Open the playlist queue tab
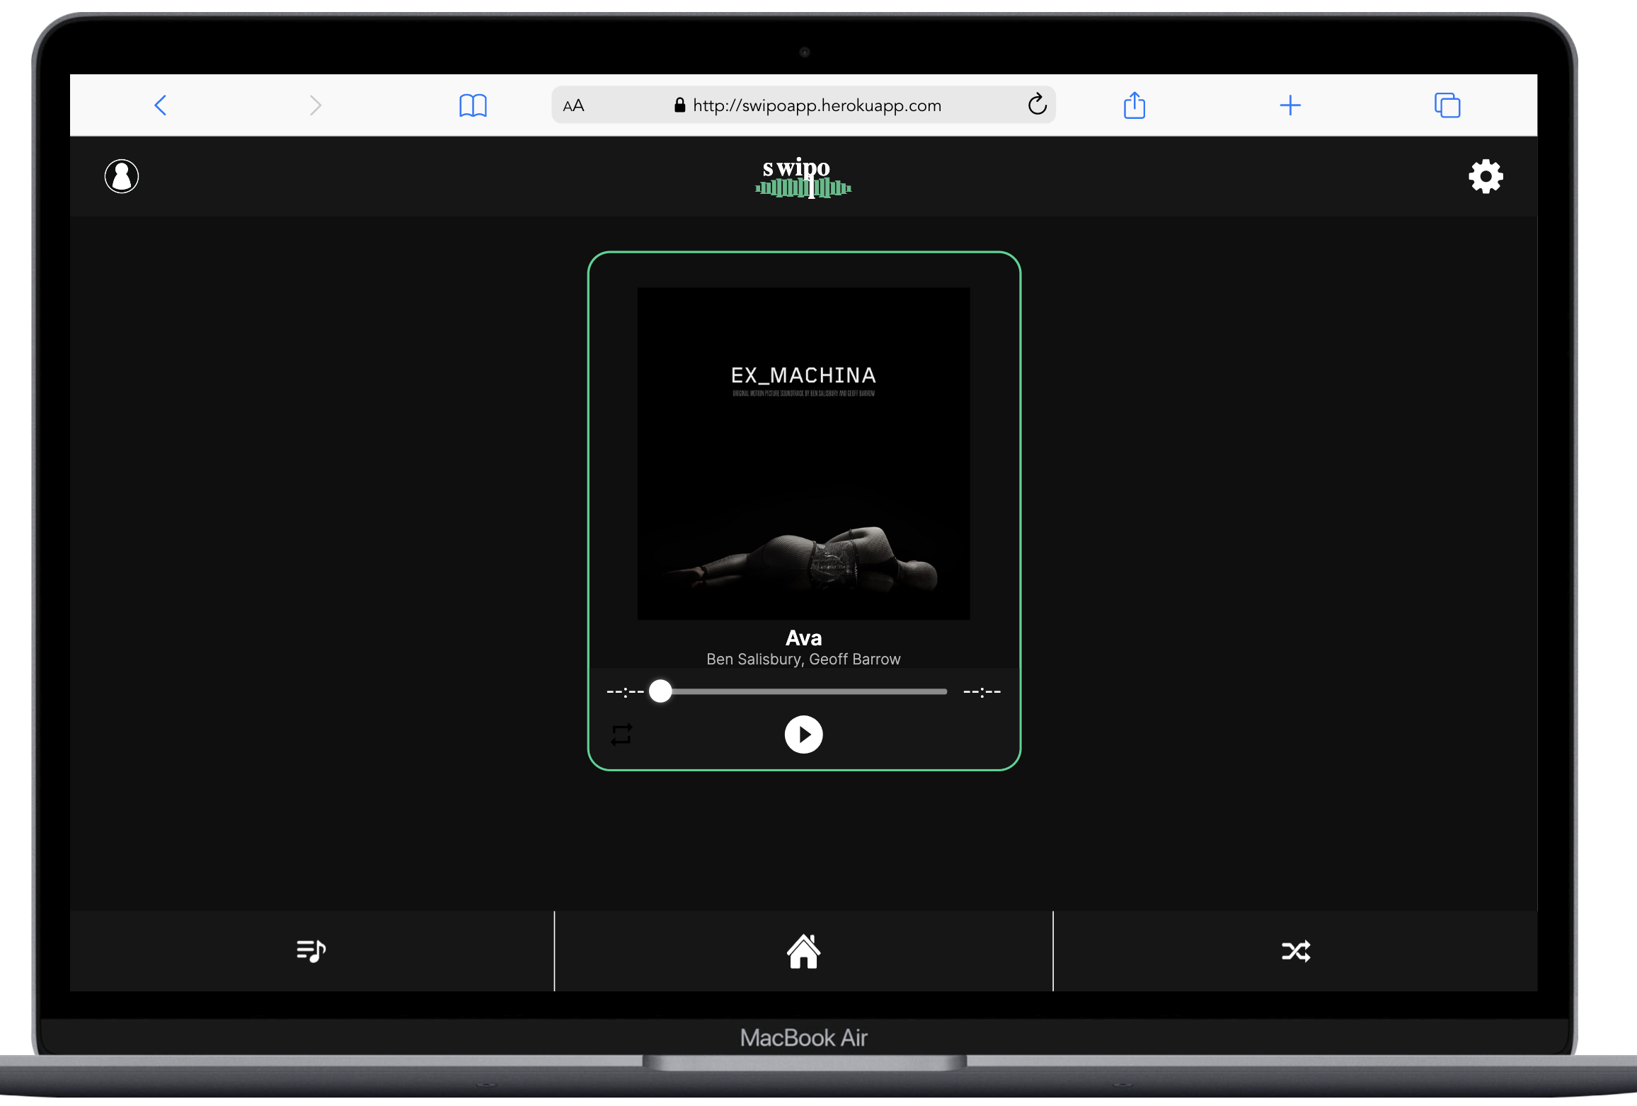1637x1106 pixels. [311, 950]
